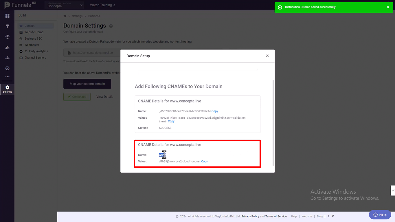Select Channel Banners in Build menu
Screen dimensions: 395x222
[x=33, y=58]
